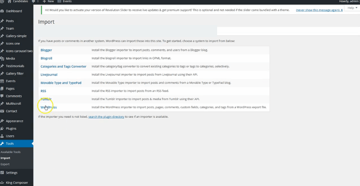Open the + New content menu
Viewport: 360px width, 186px height.
48,1
